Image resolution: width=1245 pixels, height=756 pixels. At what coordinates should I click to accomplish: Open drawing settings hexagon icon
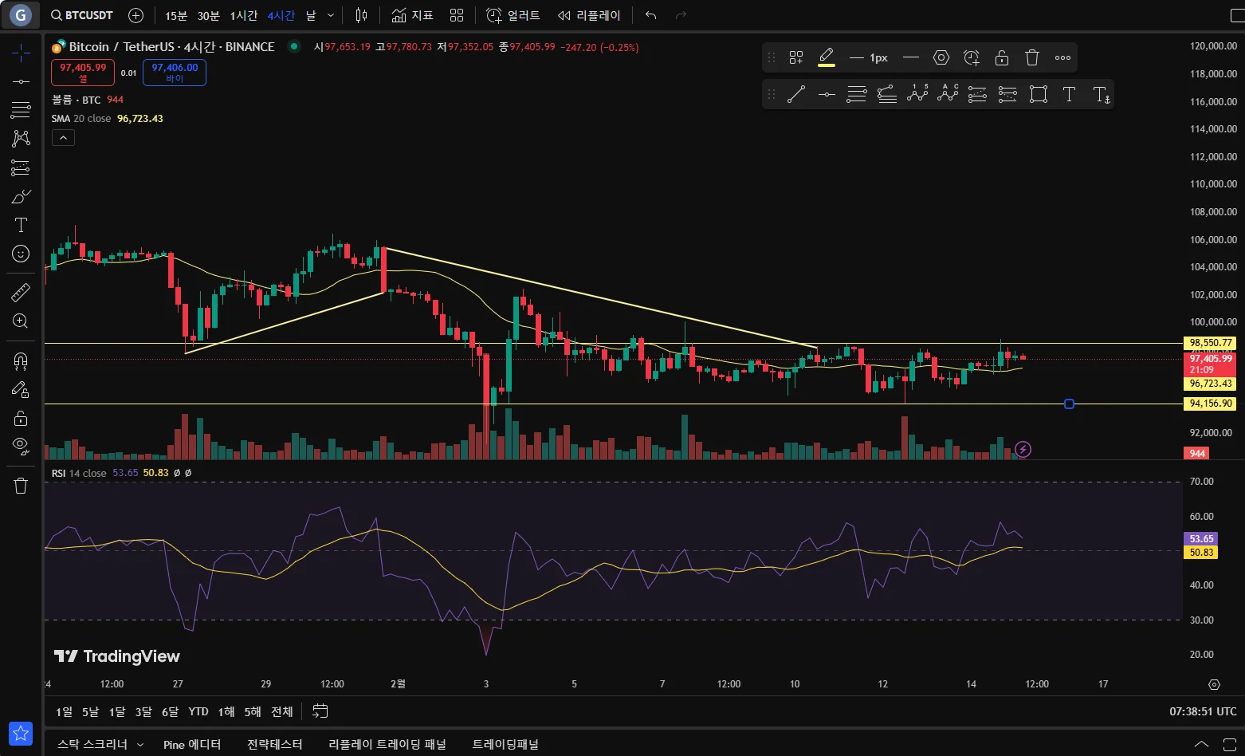pyautogui.click(x=941, y=57)
